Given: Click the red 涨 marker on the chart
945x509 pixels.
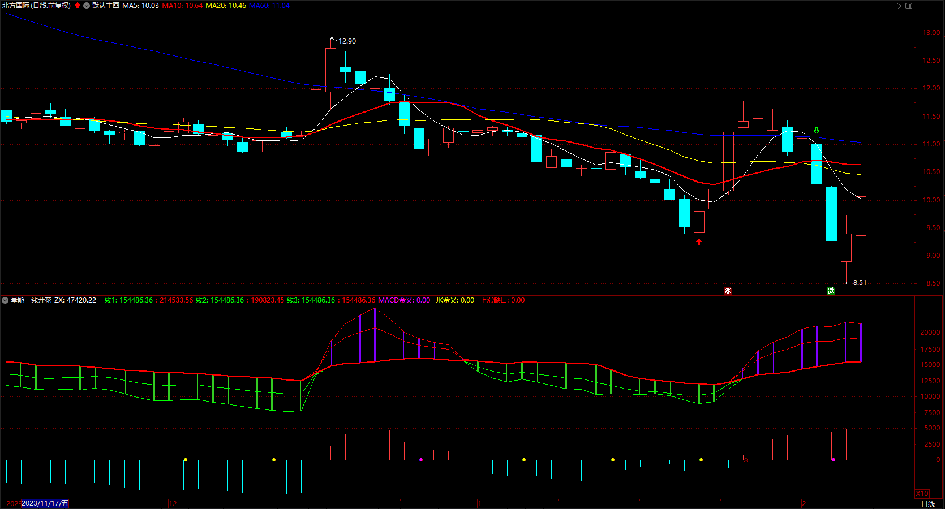Looking at the screenshot, I should click(x=728, y=291).
